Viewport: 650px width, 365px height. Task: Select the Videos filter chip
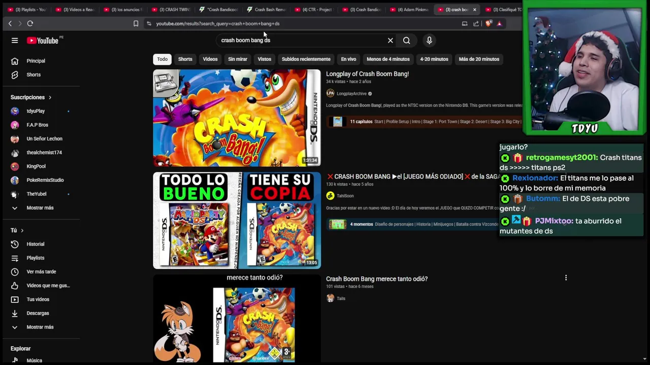210,59
